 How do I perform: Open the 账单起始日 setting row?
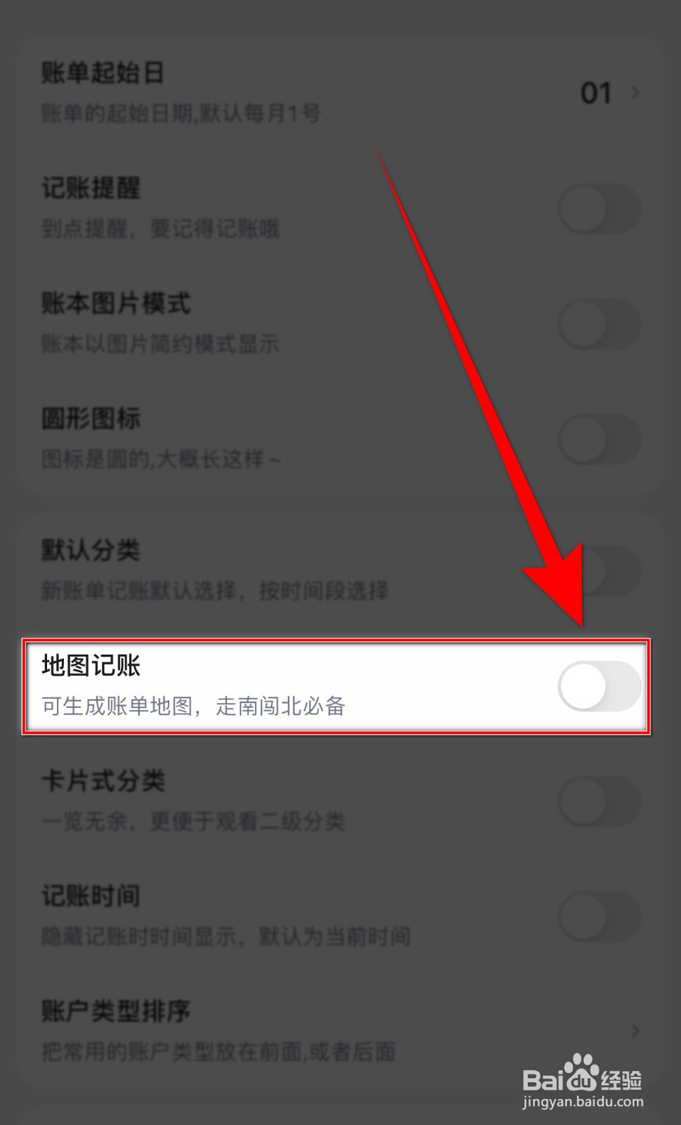(340, 93)
